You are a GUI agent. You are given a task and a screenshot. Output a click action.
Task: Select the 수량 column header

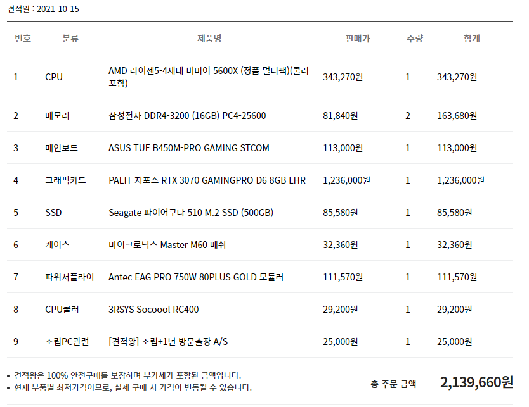pyautogui.click(x=415, y=39)
